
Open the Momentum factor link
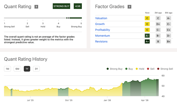(103, 36)
